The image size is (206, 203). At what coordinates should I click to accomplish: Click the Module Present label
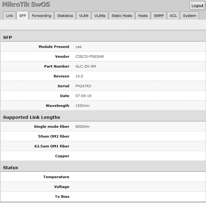pyautogui.click(x=54, y=47)
